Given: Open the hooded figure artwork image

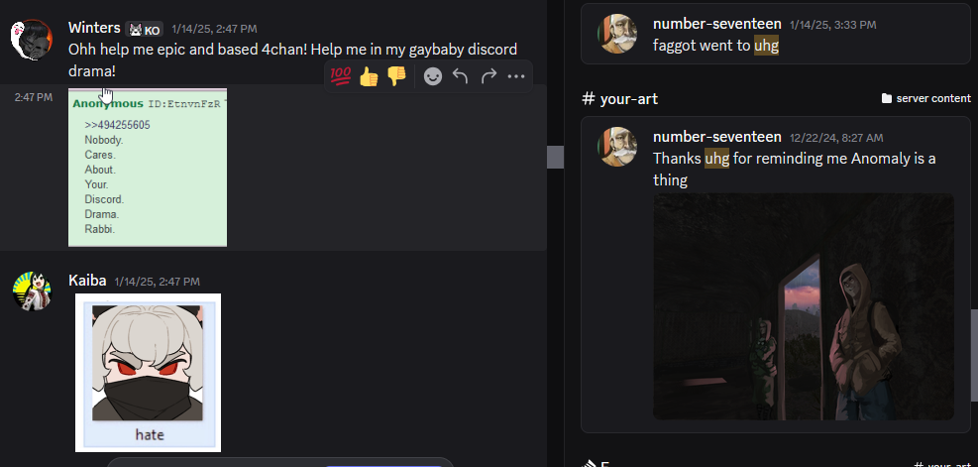Looking at the screenshot, I should pos(804,306).
